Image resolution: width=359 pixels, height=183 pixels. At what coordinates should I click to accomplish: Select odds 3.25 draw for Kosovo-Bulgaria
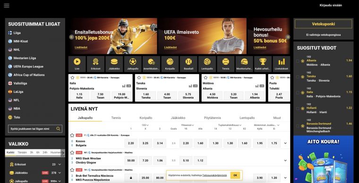click(x=145, y=143)
